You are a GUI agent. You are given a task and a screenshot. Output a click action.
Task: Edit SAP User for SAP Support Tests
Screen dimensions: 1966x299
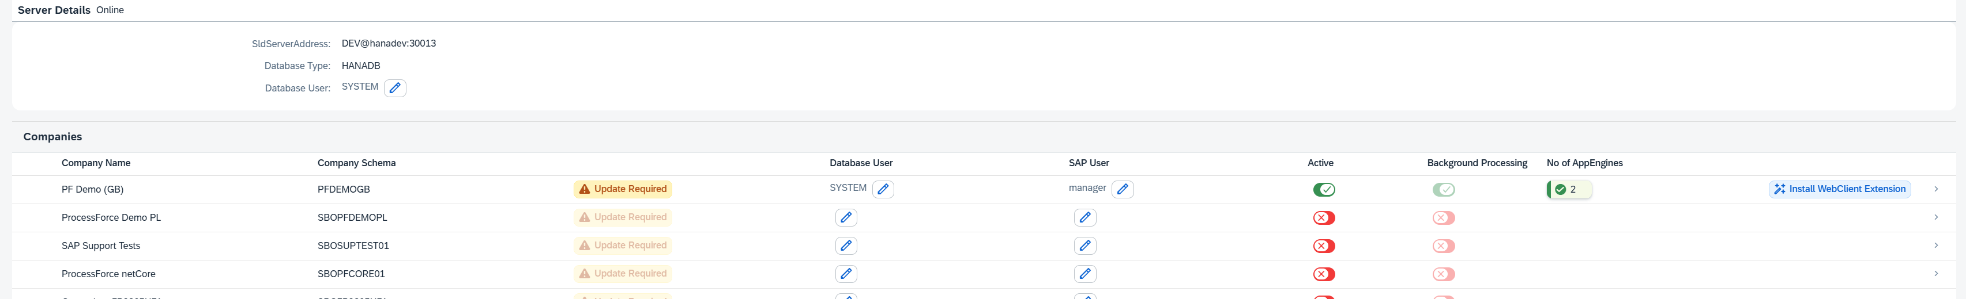[x=1084, y=246]
